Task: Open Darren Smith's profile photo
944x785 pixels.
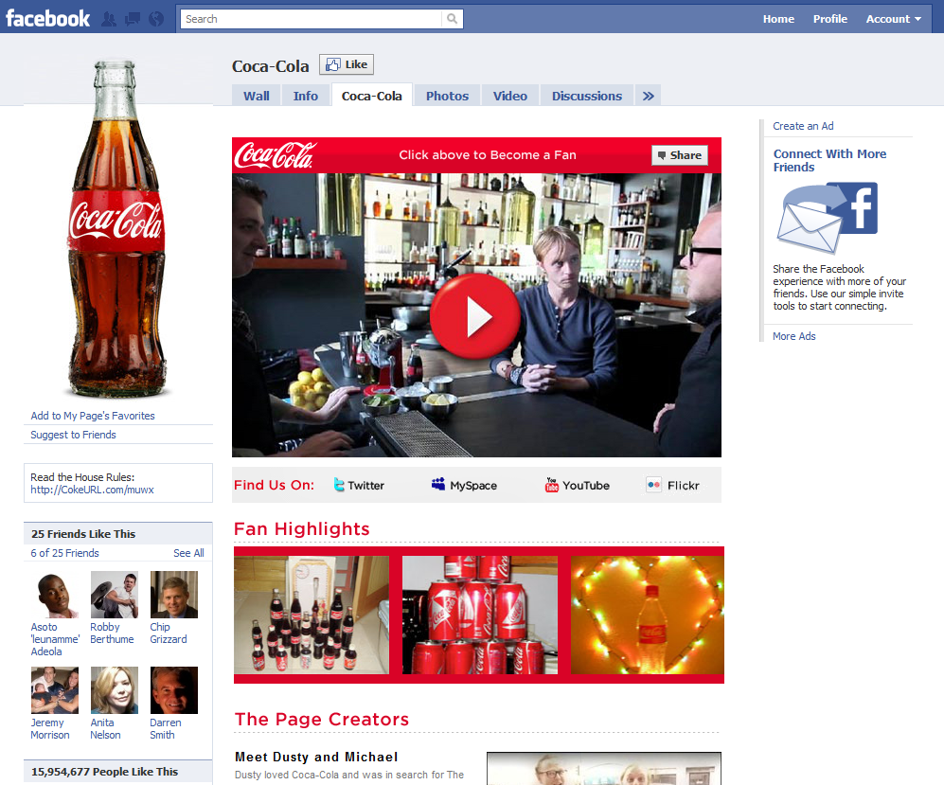Action: tap(174, 690)
